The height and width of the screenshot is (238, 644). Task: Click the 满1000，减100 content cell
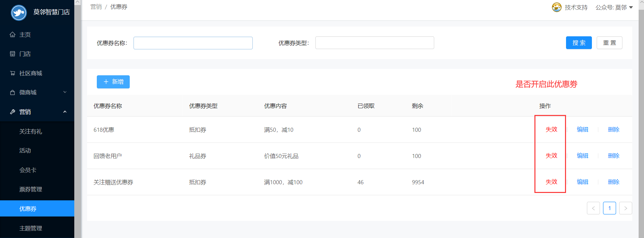pyautogui.click(x=283, y=182)
